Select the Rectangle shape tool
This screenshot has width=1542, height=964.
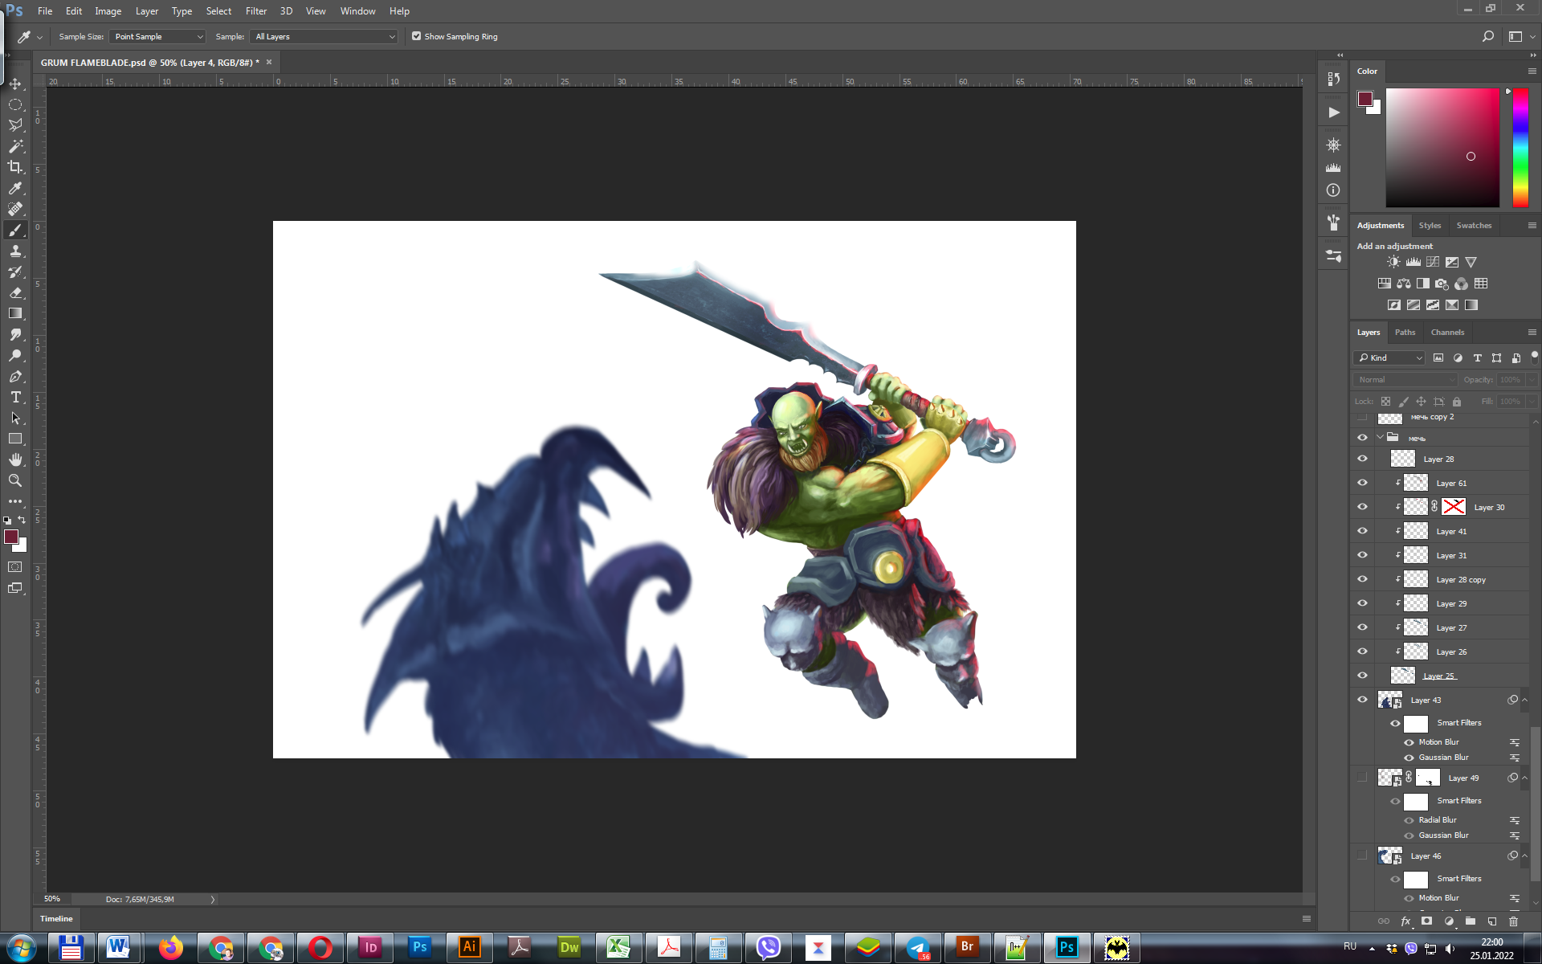coord(15,439)
